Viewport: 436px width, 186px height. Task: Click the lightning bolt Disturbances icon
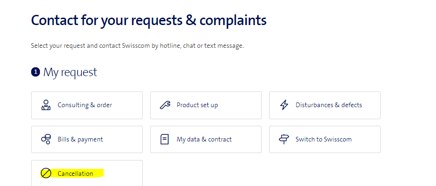pyautogui.click(x=284, y=105)
